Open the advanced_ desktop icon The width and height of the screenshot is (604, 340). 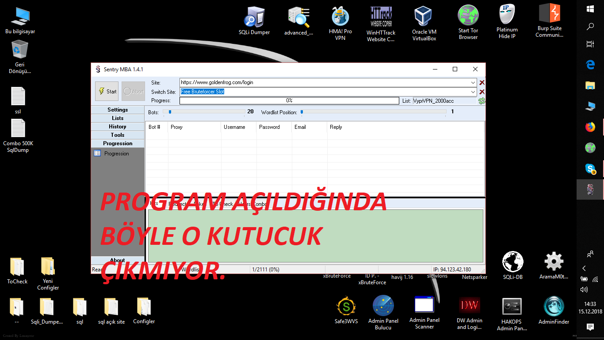298,21
